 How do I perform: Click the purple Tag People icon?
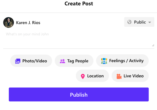62,61
